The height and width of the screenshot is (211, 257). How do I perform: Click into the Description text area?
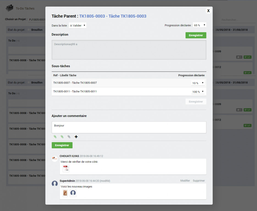[x=129, y=50]
